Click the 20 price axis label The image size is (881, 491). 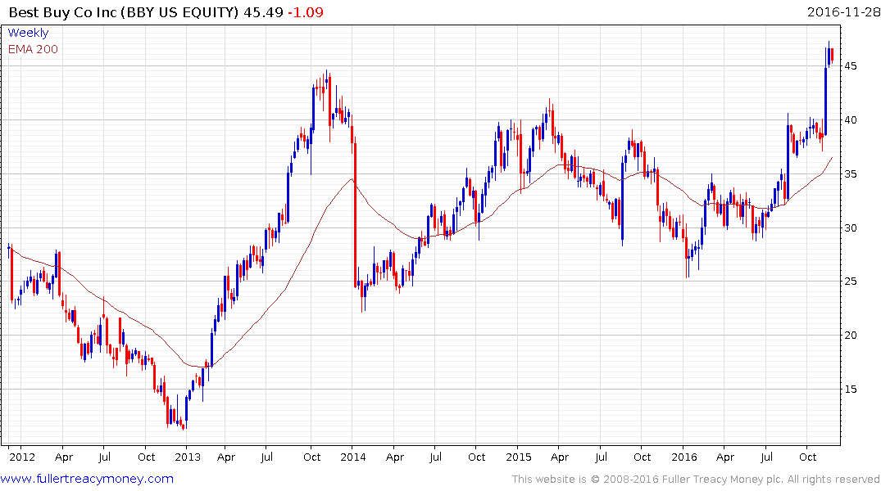pyautogui.click(x=851, y=335)
